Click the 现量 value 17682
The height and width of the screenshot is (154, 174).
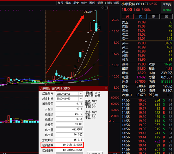(x=141, y=77)
